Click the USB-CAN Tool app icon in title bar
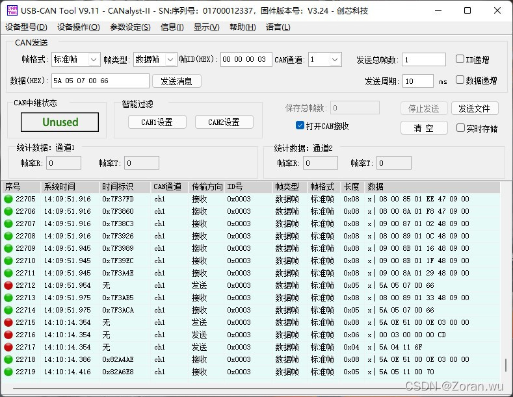This screenshot has height=397, width=513. point(12,10)
